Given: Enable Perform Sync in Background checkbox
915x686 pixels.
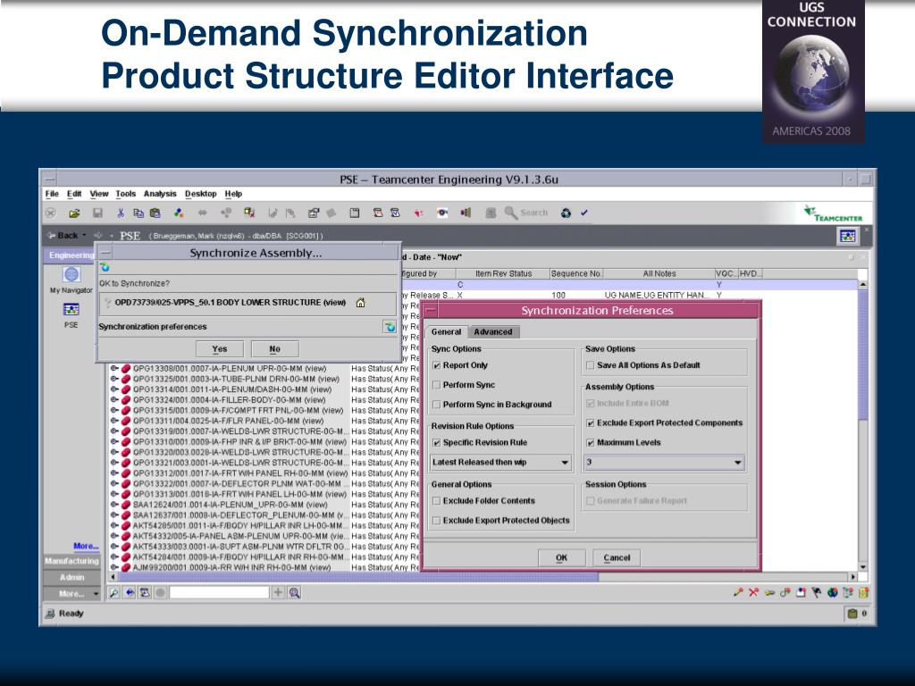Looking at the screenshot, I should [436, 405].
